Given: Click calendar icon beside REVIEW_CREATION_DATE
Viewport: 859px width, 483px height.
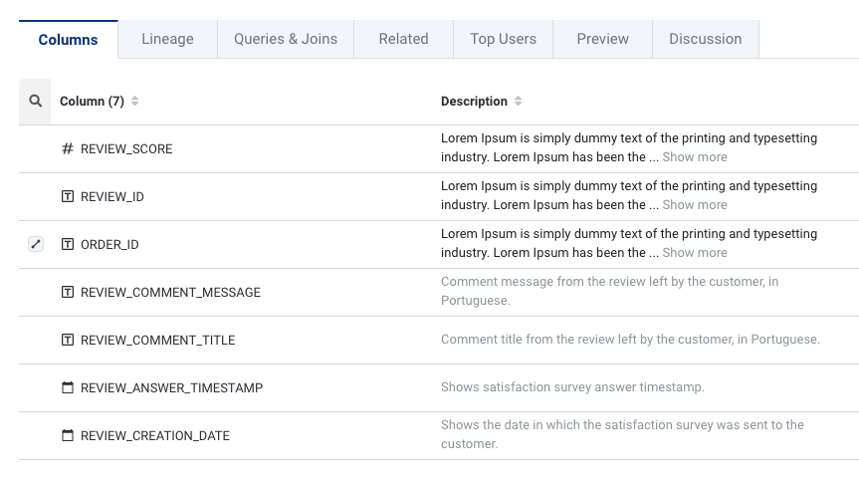Looking at the screenshot, I should (68, 436).
